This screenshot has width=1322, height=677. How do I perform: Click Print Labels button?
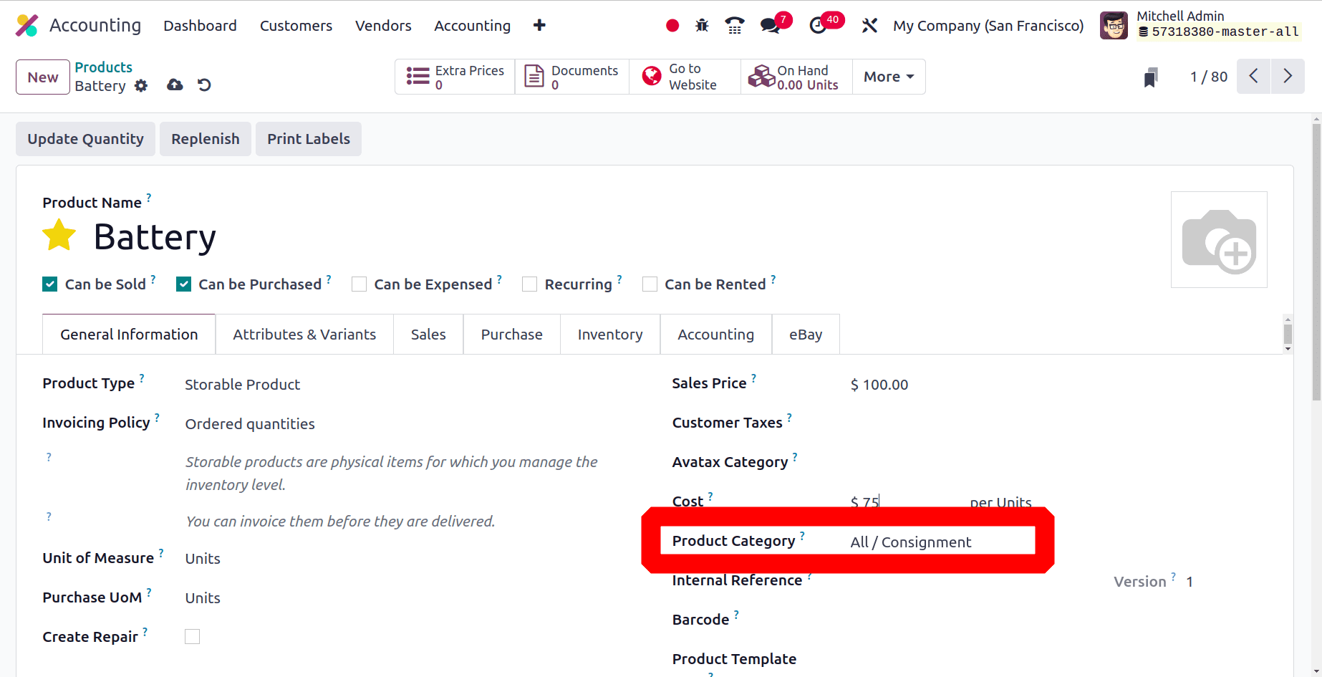[309, 139]
